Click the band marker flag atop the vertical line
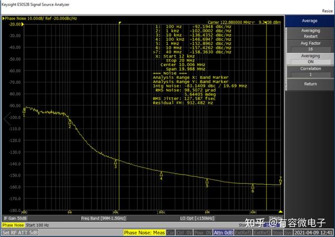This screenshot has width=335, height=237. click(x=121, y=23)
